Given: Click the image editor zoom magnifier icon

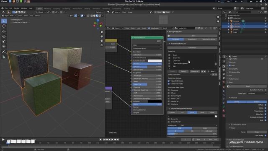Looking at the screenshot, I should point(218,17).
